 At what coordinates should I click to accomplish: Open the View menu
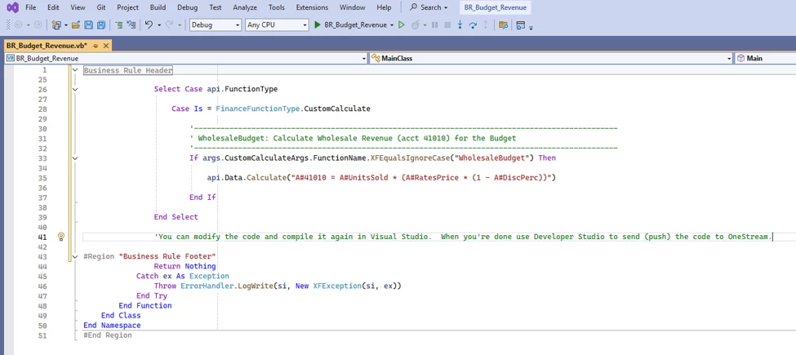point(78,7)
